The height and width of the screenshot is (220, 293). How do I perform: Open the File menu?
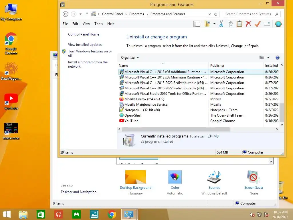tap(65, 24)
